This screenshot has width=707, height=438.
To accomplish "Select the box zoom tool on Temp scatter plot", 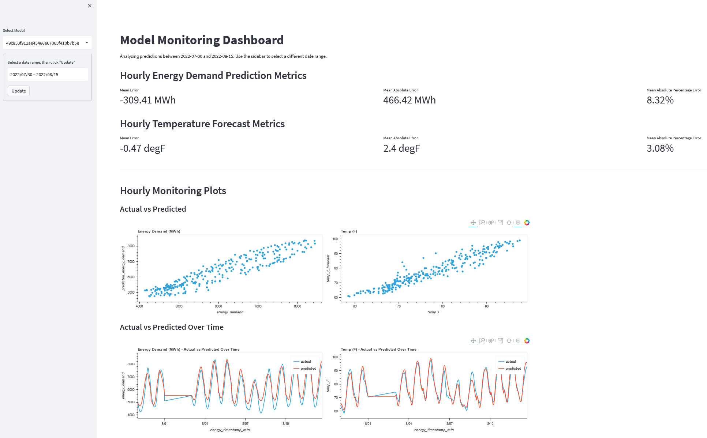I will pyautogui.click(x=482, y=223).
